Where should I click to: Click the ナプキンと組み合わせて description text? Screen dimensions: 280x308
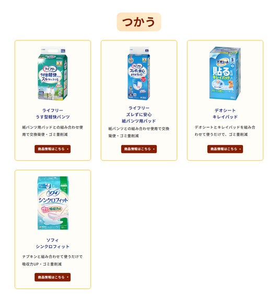coord(52,260)
